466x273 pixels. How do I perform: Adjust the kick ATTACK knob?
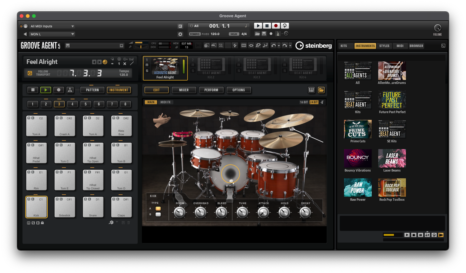(x=263, y=212)
